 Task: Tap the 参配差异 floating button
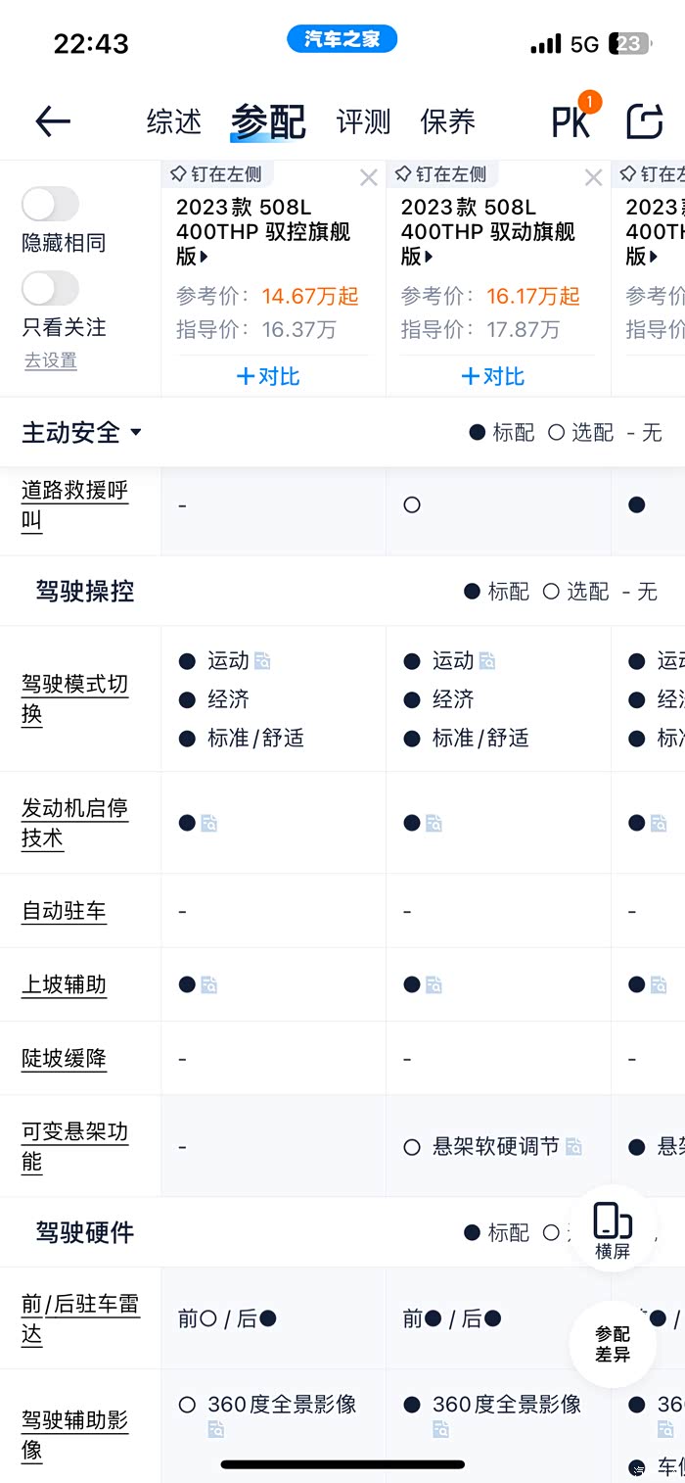pyautogui.click(x=613, y=1344)
